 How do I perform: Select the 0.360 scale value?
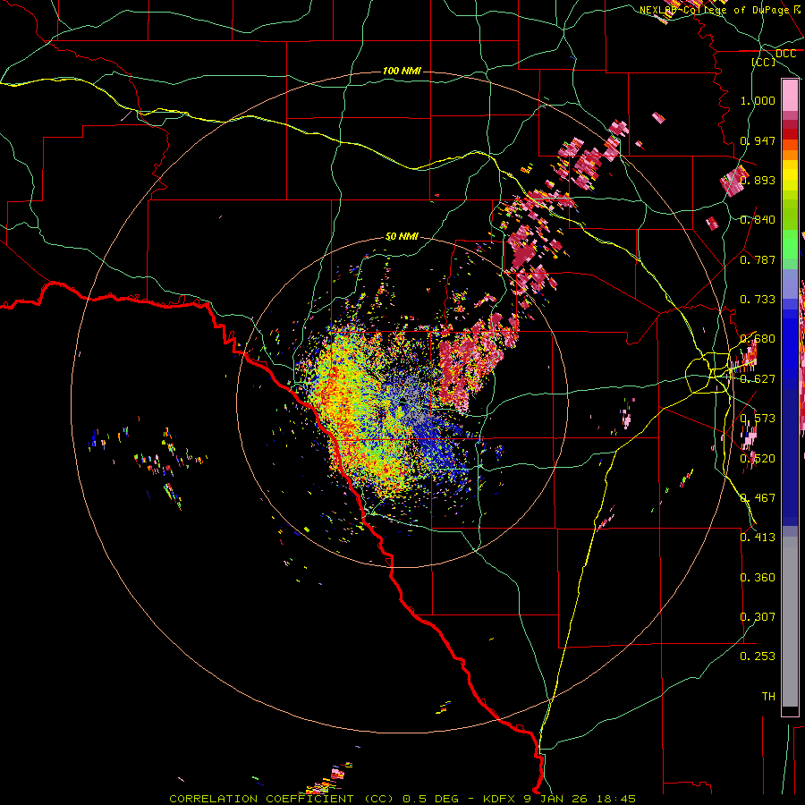[758, 578]
